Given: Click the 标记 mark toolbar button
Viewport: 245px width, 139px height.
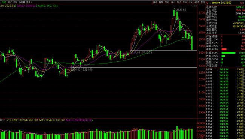Looking at the screenshot, I should (x=190, y=2).
